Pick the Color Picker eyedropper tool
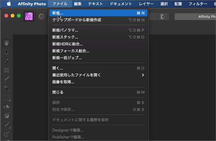Image resolution: width=216 pixels, height=141 pixels. tap(7, 61)
